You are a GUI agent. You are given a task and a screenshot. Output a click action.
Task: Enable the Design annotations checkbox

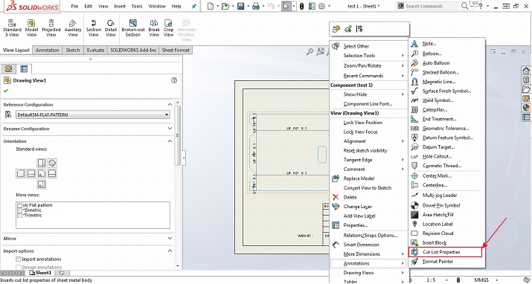point(19,267)
